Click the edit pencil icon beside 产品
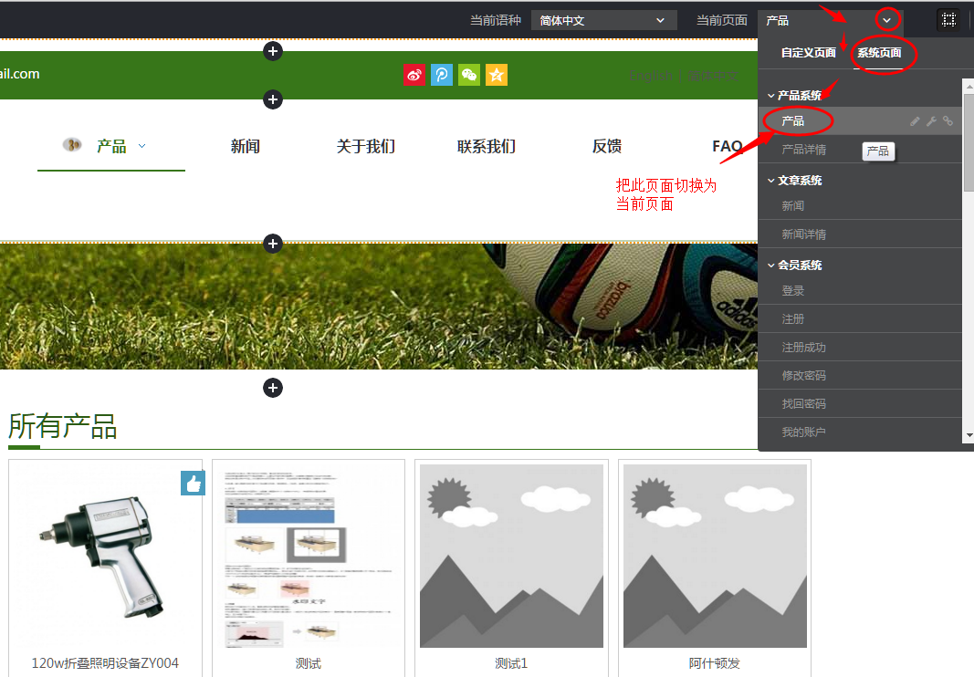 pos(916,120)
